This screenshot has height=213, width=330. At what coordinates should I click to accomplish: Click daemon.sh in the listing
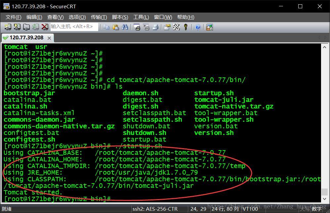(141, 93)
